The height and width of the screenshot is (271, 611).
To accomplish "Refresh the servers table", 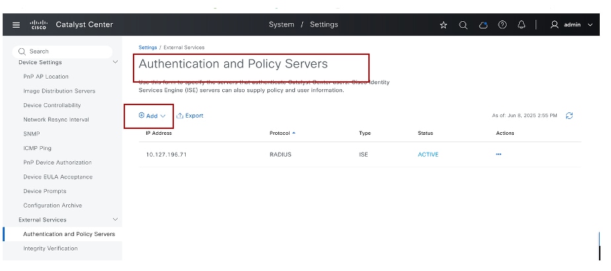I will pos(569,116).
